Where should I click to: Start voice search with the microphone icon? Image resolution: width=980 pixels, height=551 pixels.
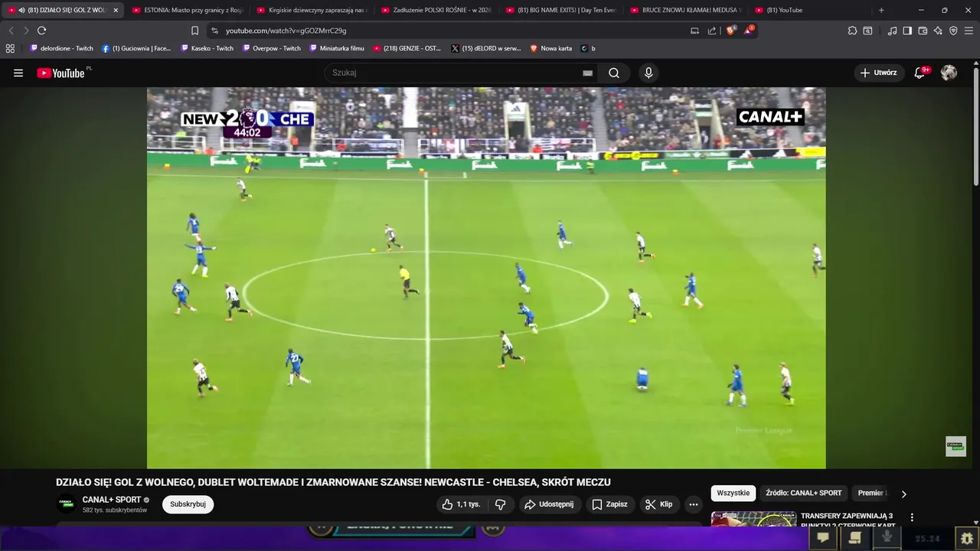pyautogui.click(x=648, y=73)
